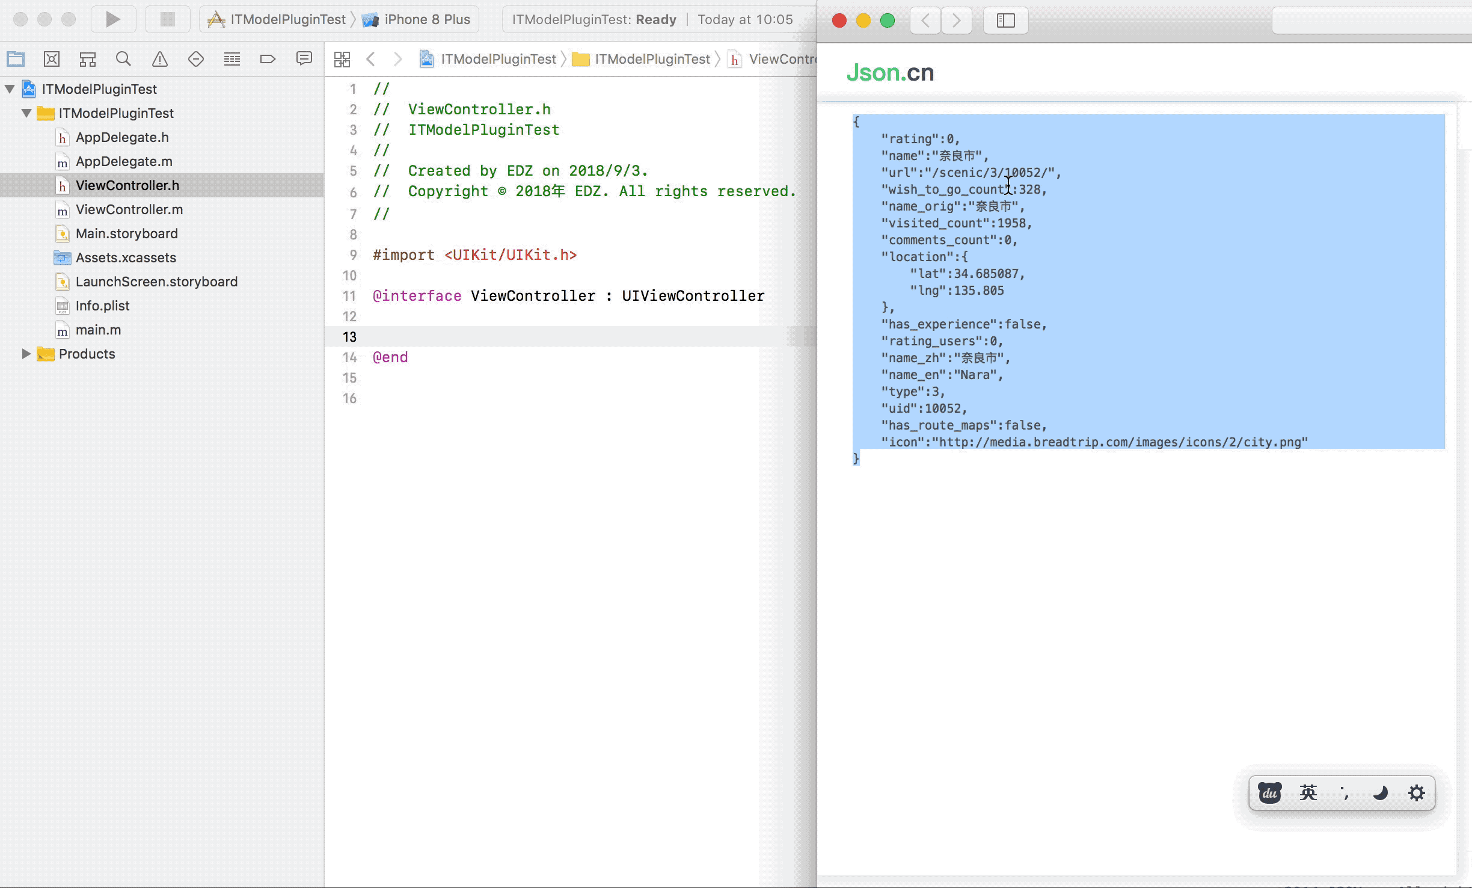Open the Breakpoint navigator icon
The height and width of the screenshot is (888, 1472).
[268, 59]
